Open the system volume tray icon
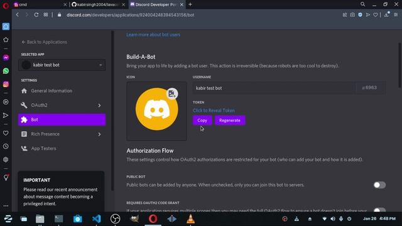 332,219
